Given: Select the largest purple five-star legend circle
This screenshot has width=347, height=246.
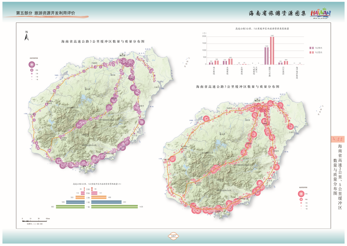Looking at the screenshot, I should (x=32, y=65).
